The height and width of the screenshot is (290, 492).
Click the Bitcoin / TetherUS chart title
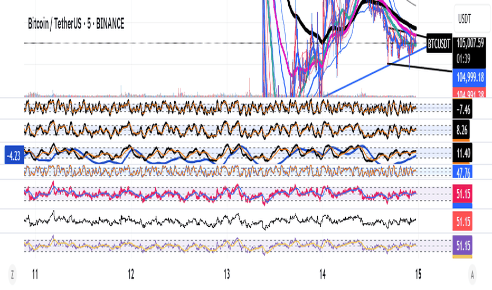pos(76,24)
